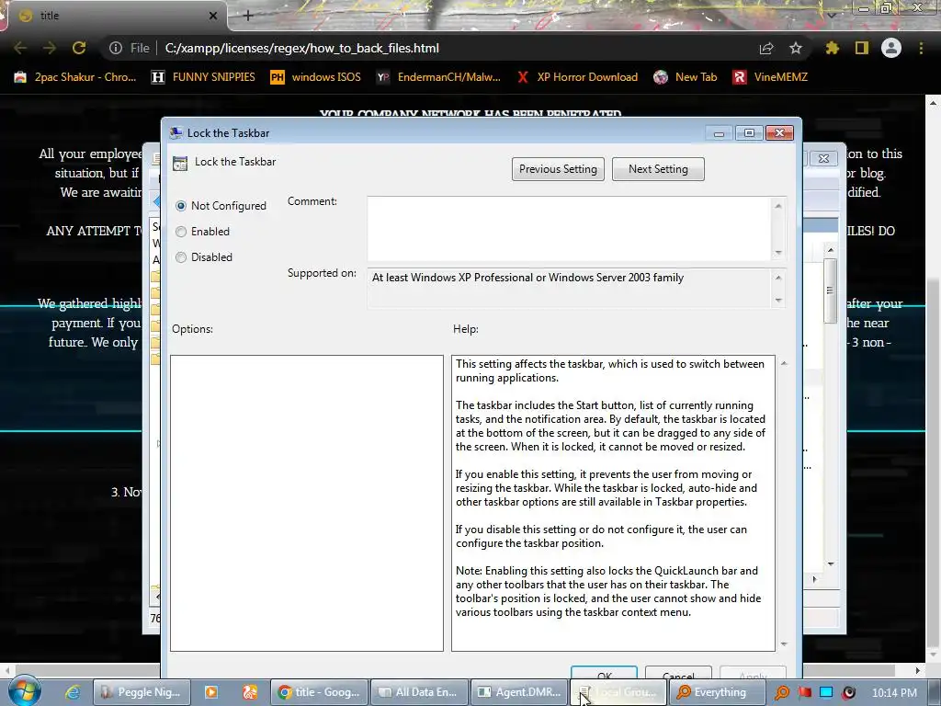Image resolution: width=941 pixels, height=706 pixels.
Task: Click the Supported on box scroll-up arrow
Action: 778,278
